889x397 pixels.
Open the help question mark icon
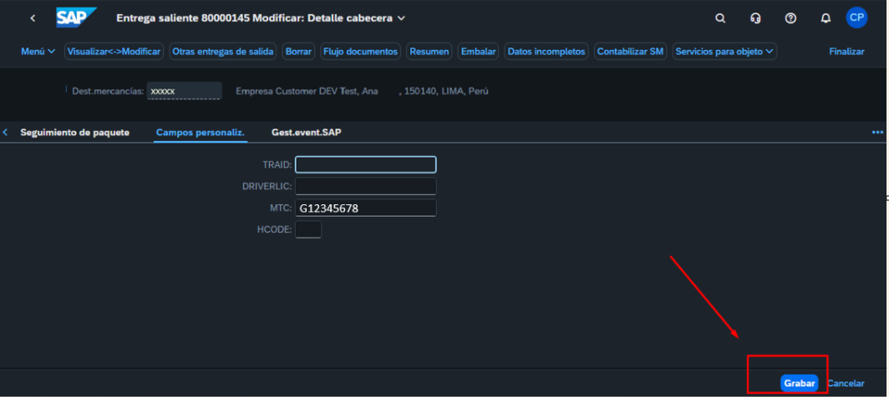click(x=790, y=18)
